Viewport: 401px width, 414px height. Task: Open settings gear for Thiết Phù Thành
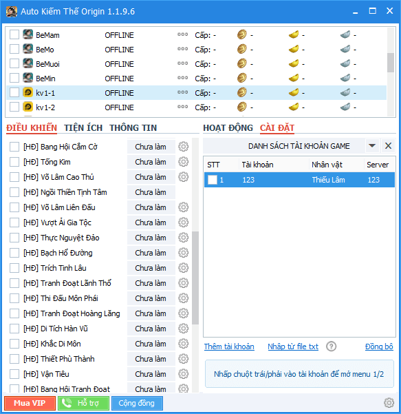coord(183,359)
